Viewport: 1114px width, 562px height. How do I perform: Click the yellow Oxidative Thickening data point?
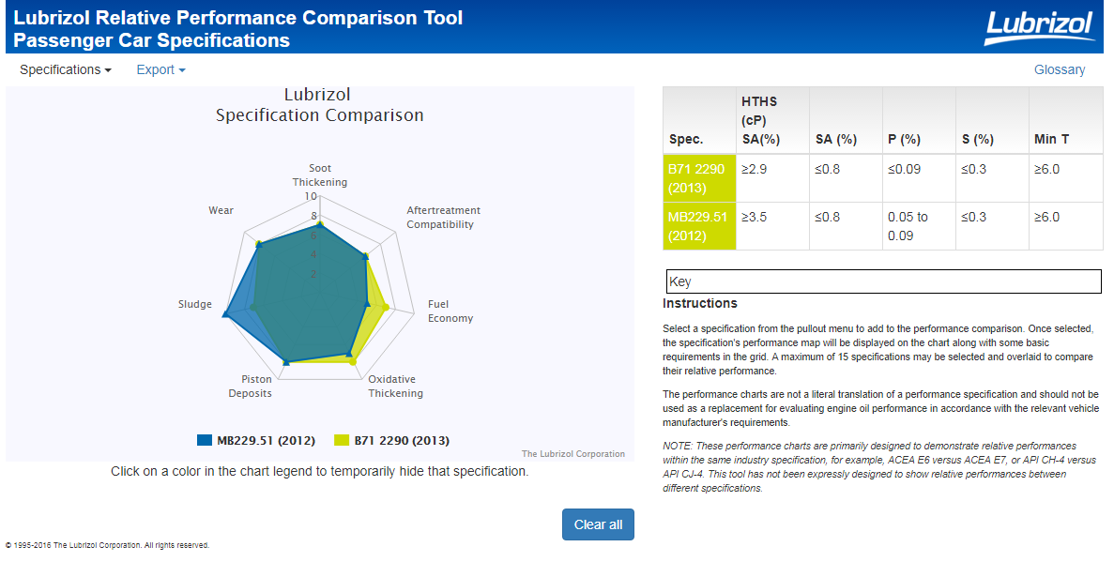tap(352, 361)
